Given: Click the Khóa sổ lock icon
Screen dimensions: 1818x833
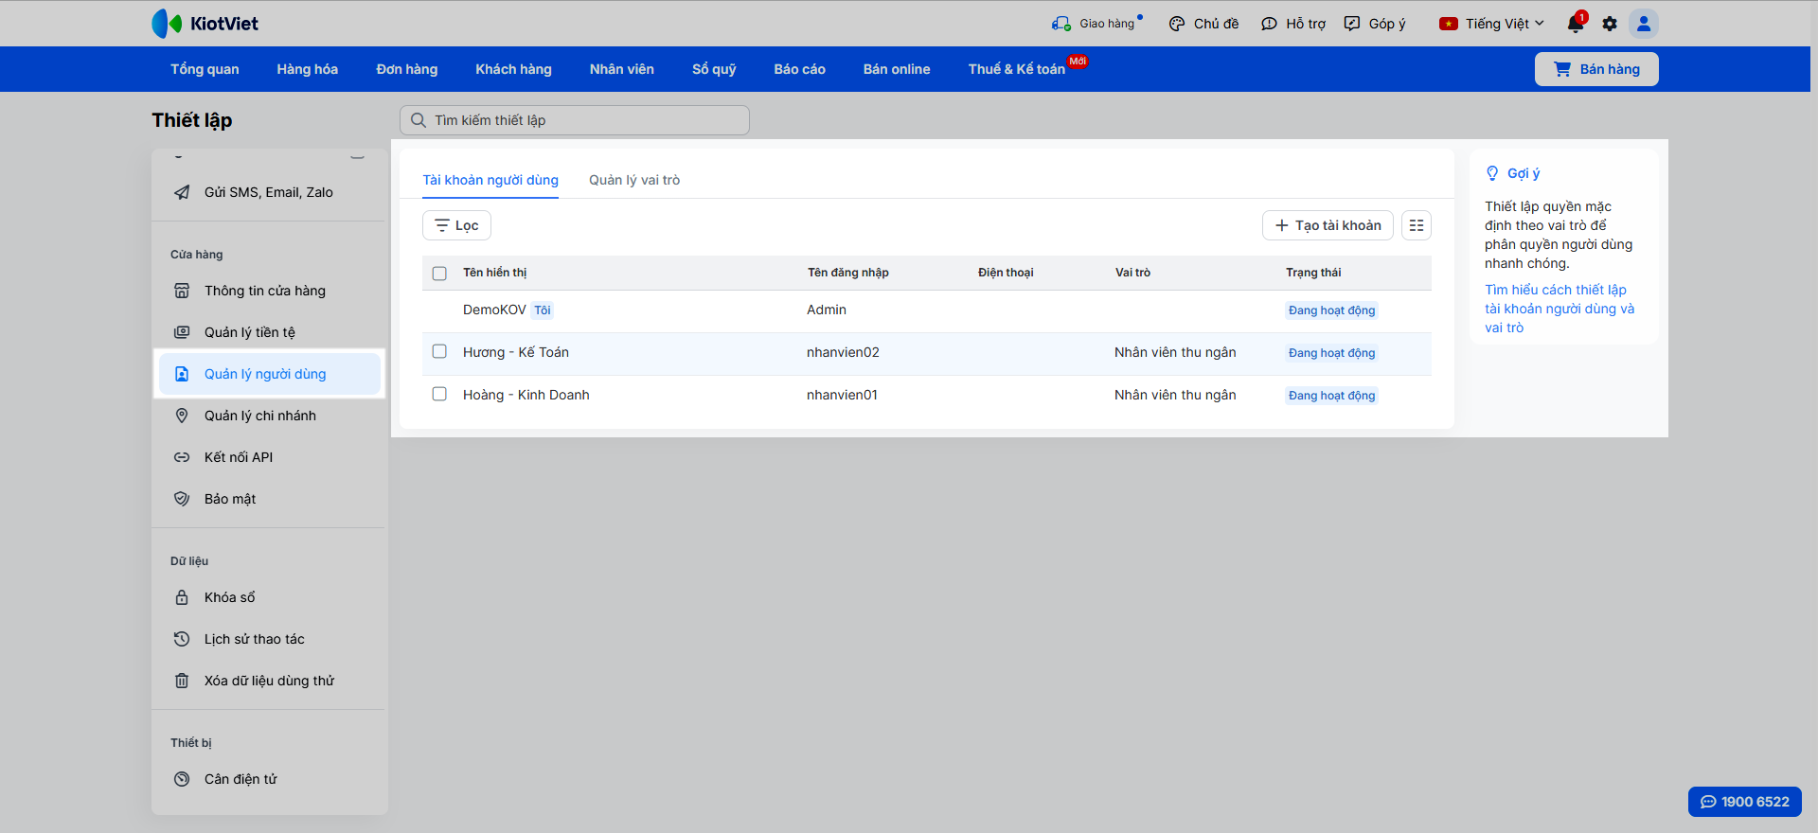Looking at the screenshot, I should point(182,597).
